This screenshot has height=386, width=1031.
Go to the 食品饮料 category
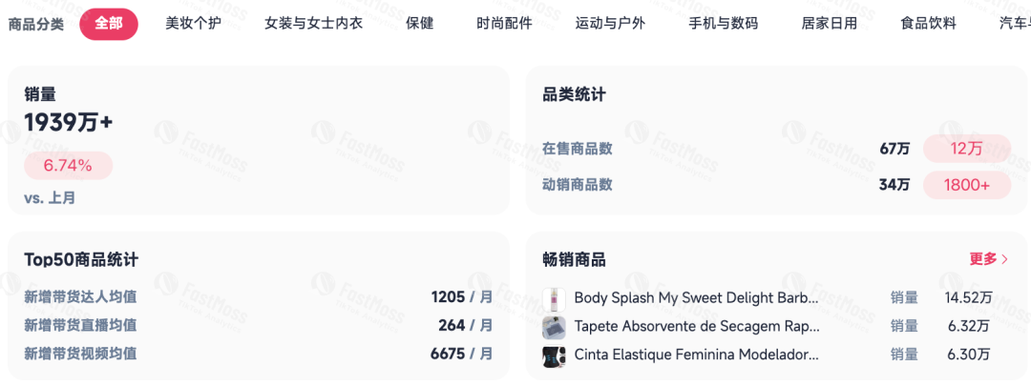928,23
